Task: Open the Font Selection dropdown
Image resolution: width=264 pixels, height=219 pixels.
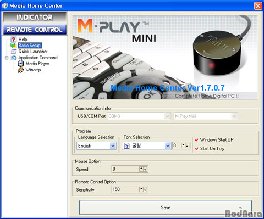Action: click(x=168, y=146)
